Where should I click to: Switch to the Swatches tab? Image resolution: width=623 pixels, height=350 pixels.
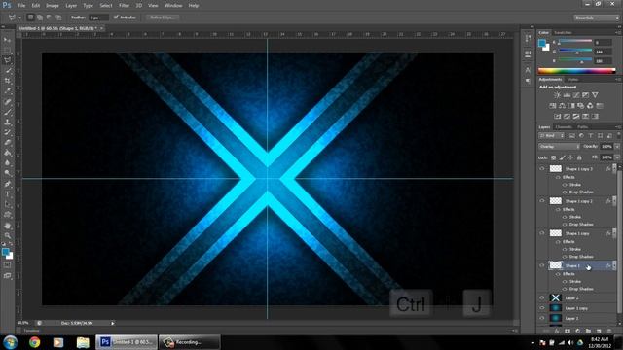(563, 32)
